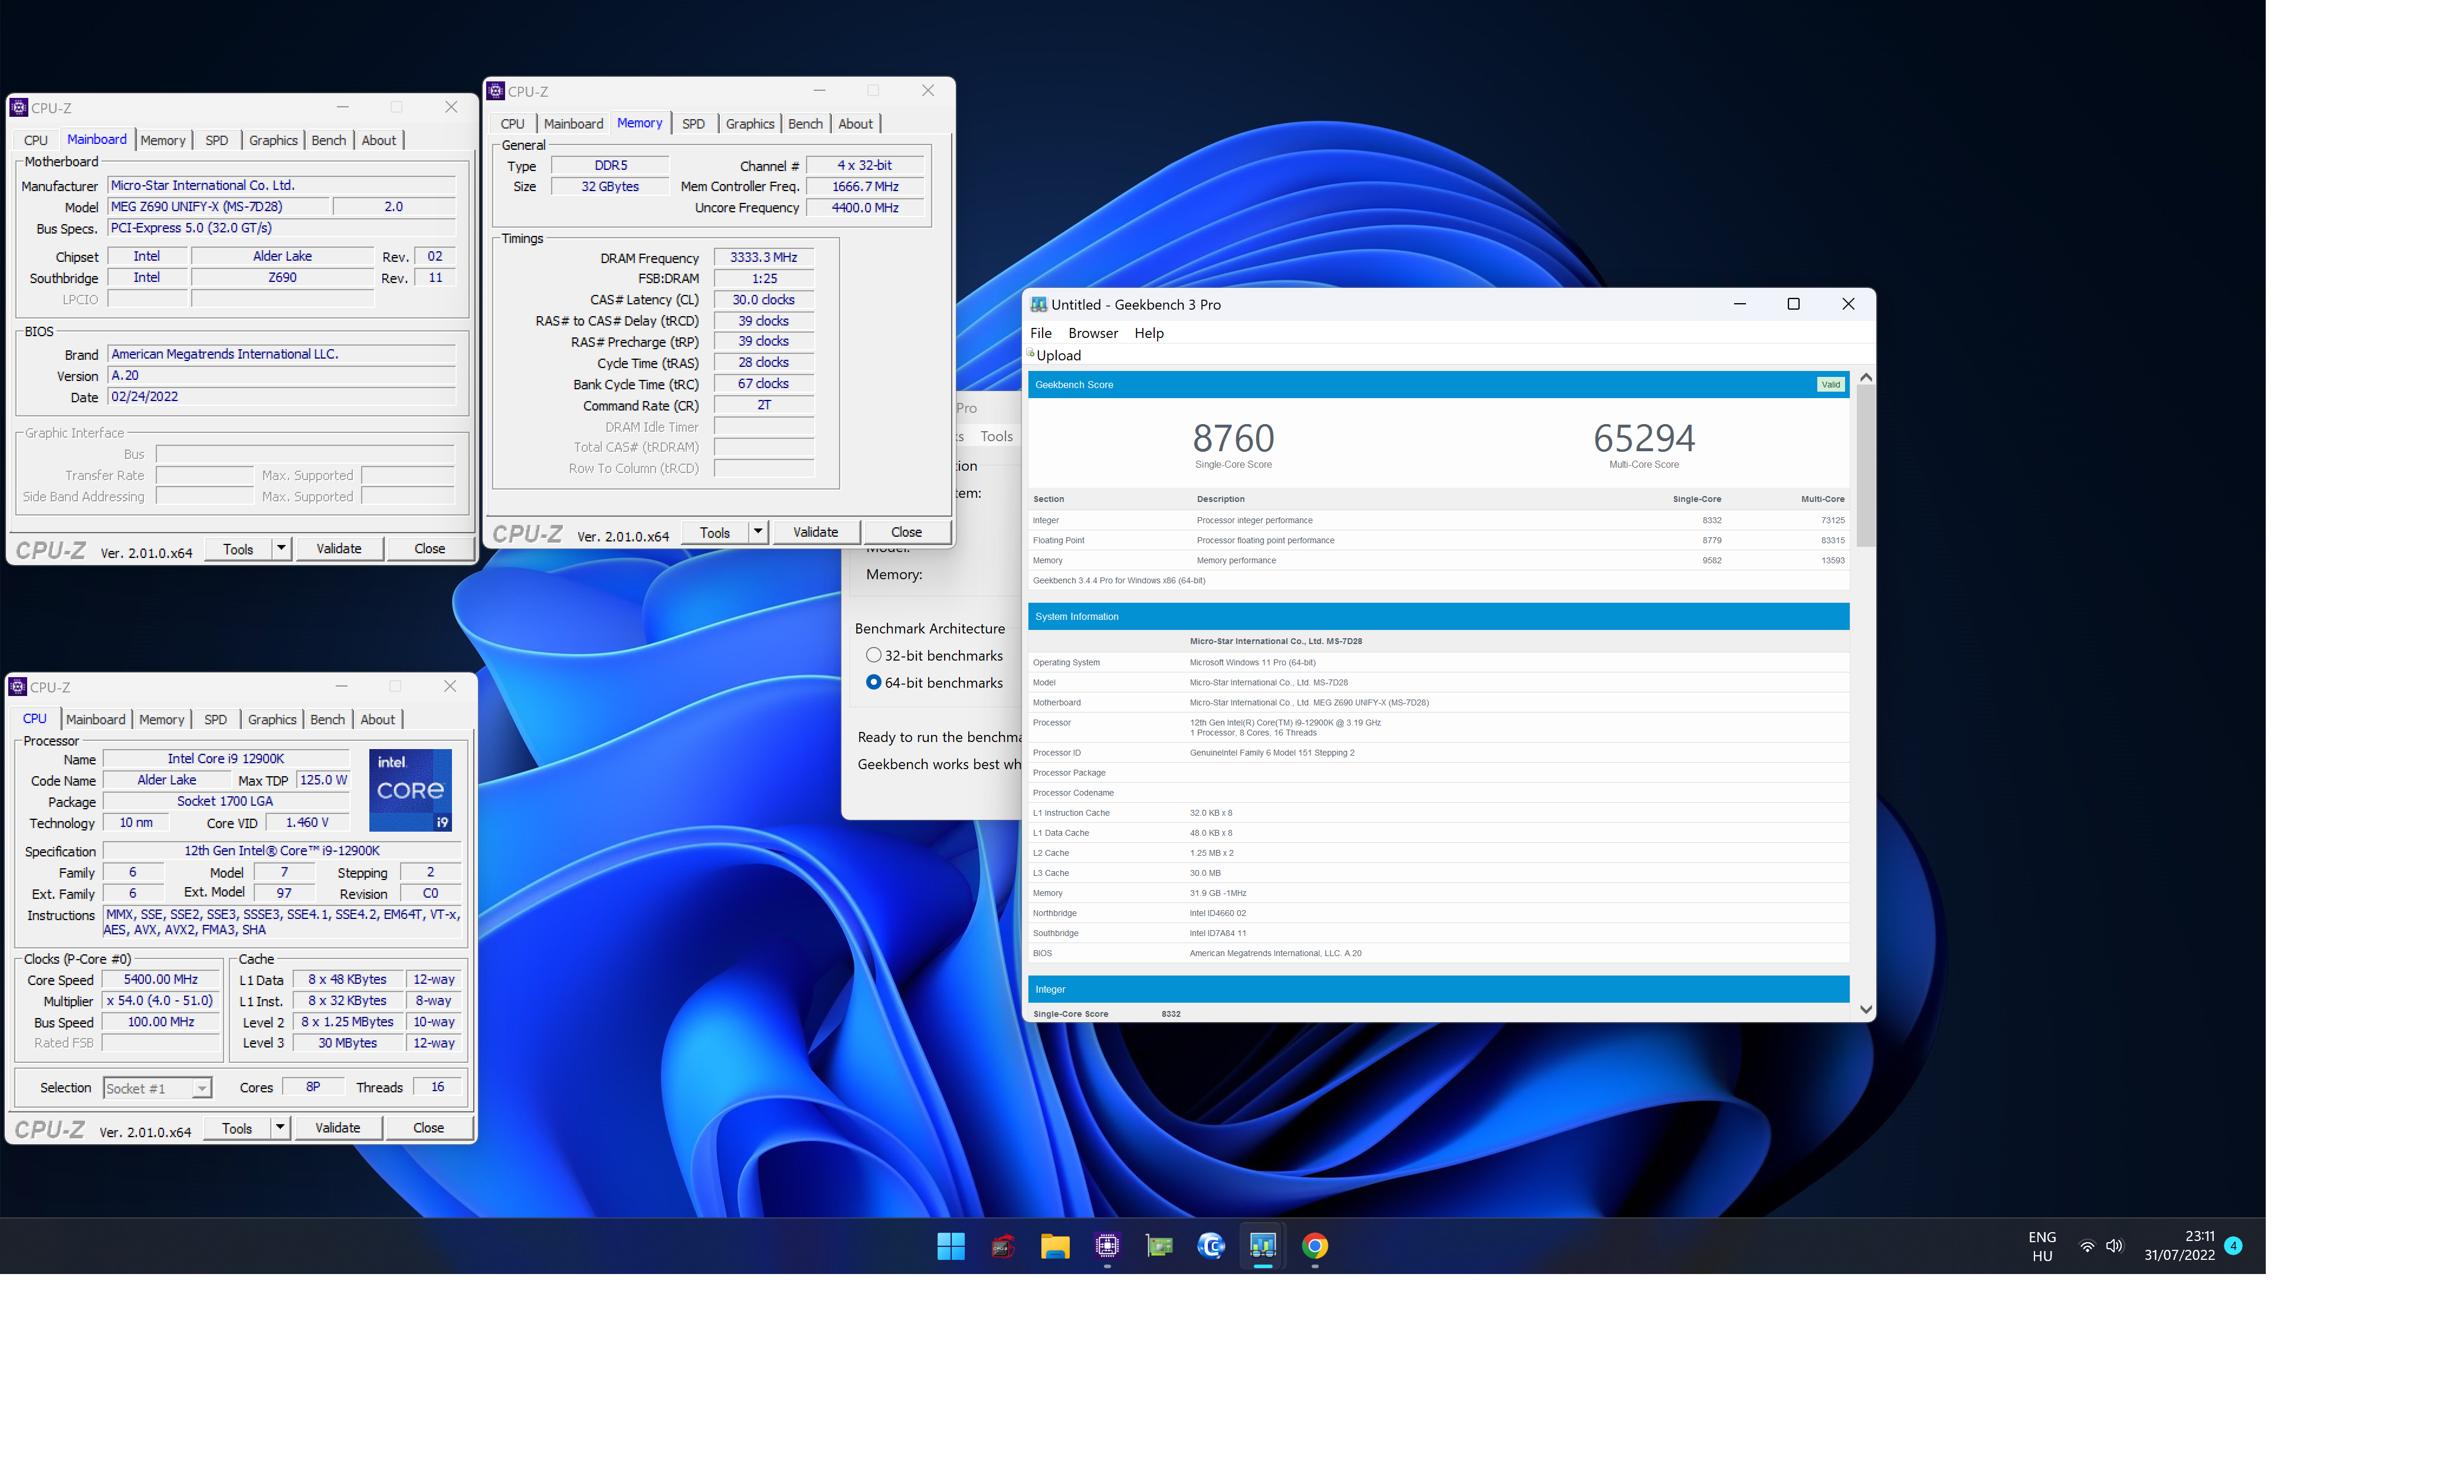This screenshot has height=1484, width=2464.
Task: Click the 65294 Multi-Core Score
Action: click(x=1644, y=439)
